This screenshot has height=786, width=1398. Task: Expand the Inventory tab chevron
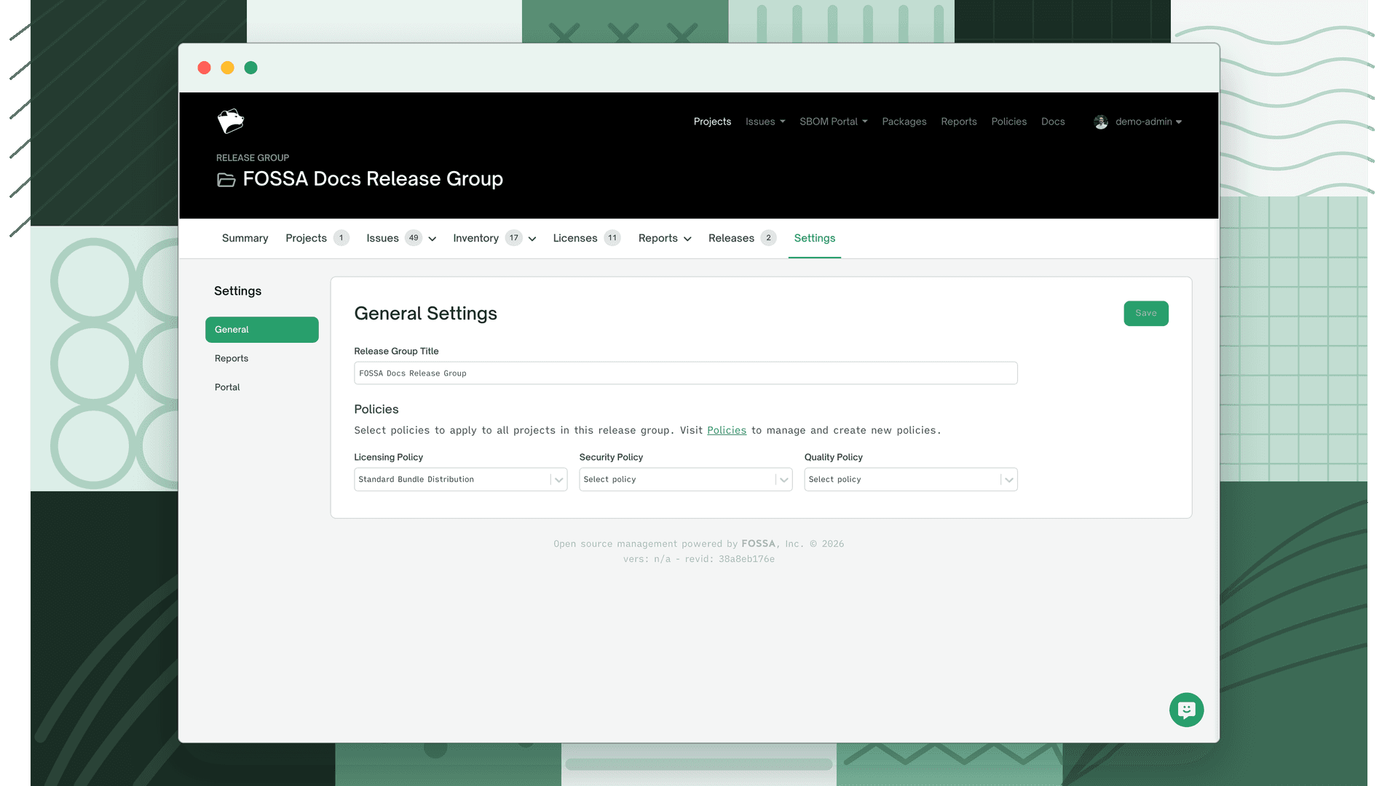532,239
